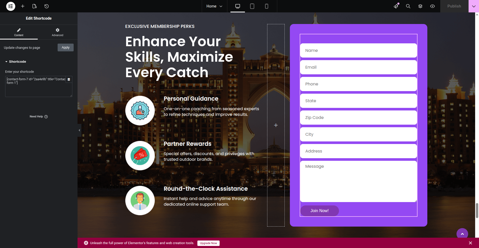Click the Add Element plus icon
Viewport: 479px width, 248px height.
[23, 6]
